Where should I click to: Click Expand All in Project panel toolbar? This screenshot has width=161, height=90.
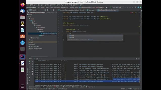[48, 10]
